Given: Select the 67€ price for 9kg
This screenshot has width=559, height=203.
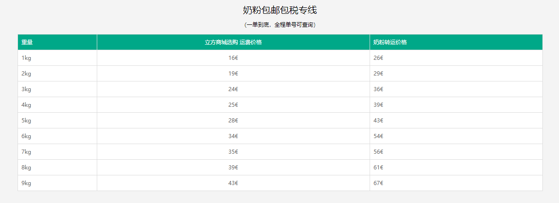Looking at the screenshot, I should 456,183.
